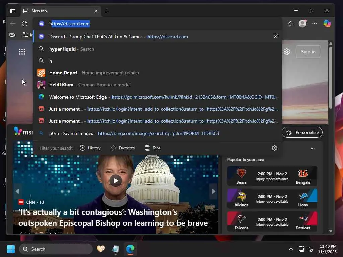This screenshot has height=257, width=343.
Task: Open Edge Settings and more ellipsis
Action: 315,24
